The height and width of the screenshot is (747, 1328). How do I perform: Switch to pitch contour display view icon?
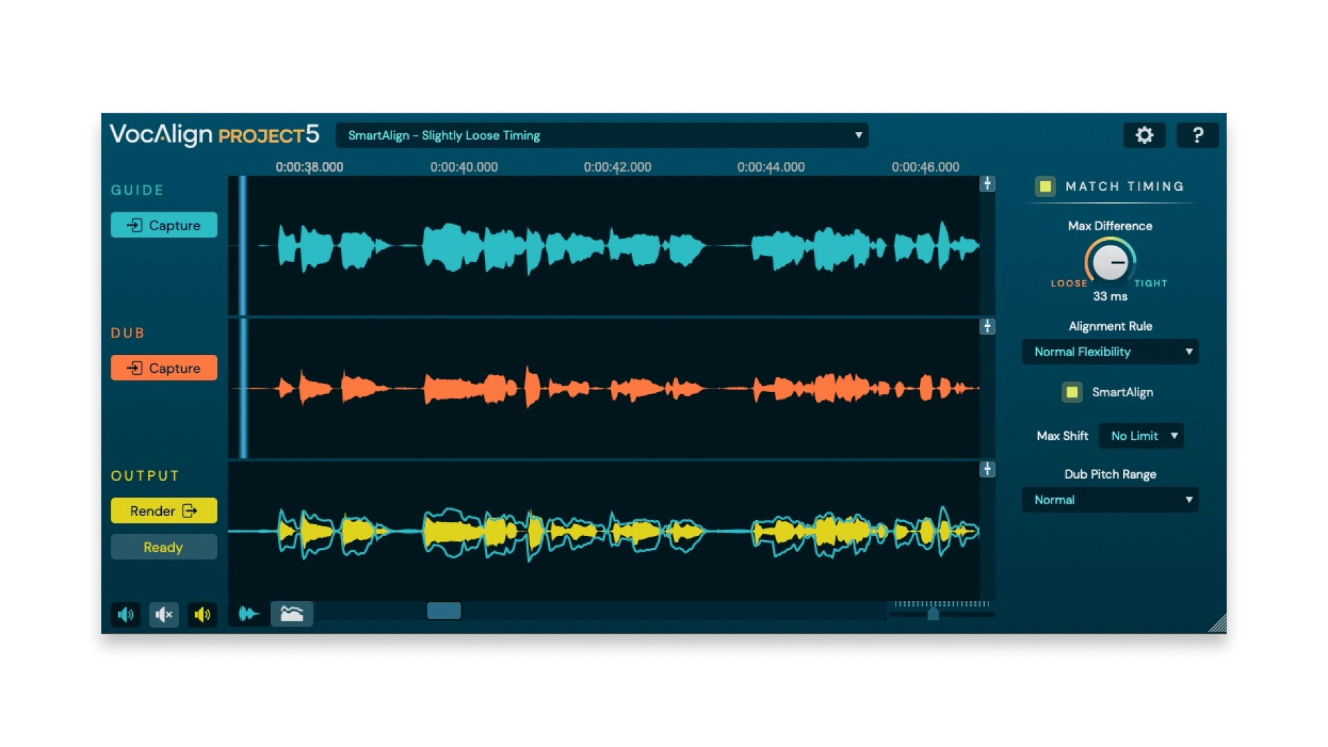[292, 614]
